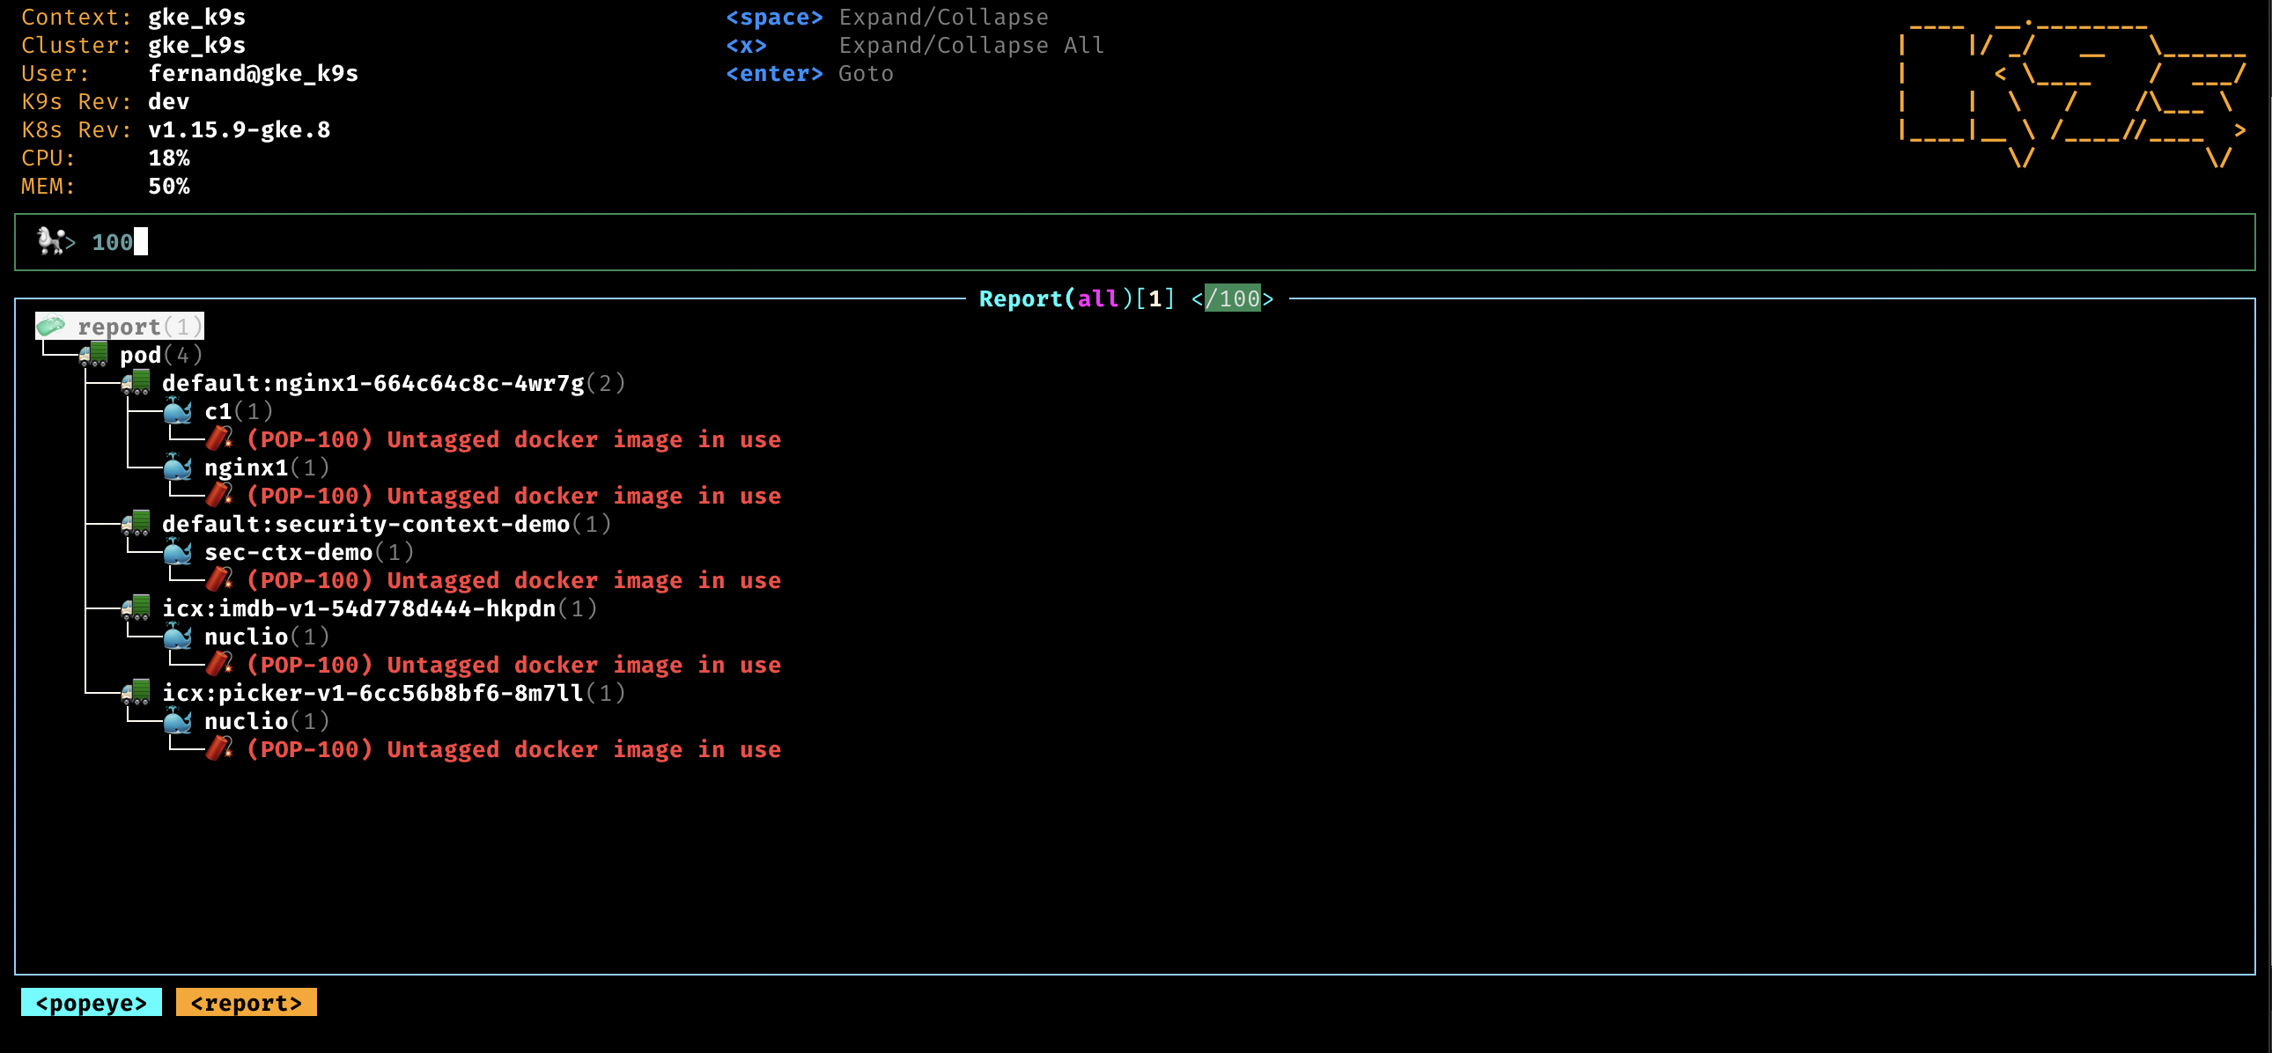Open the report breadcrumb
This screenshot has width=2272, height=1053.
[x=246, y=1003]
